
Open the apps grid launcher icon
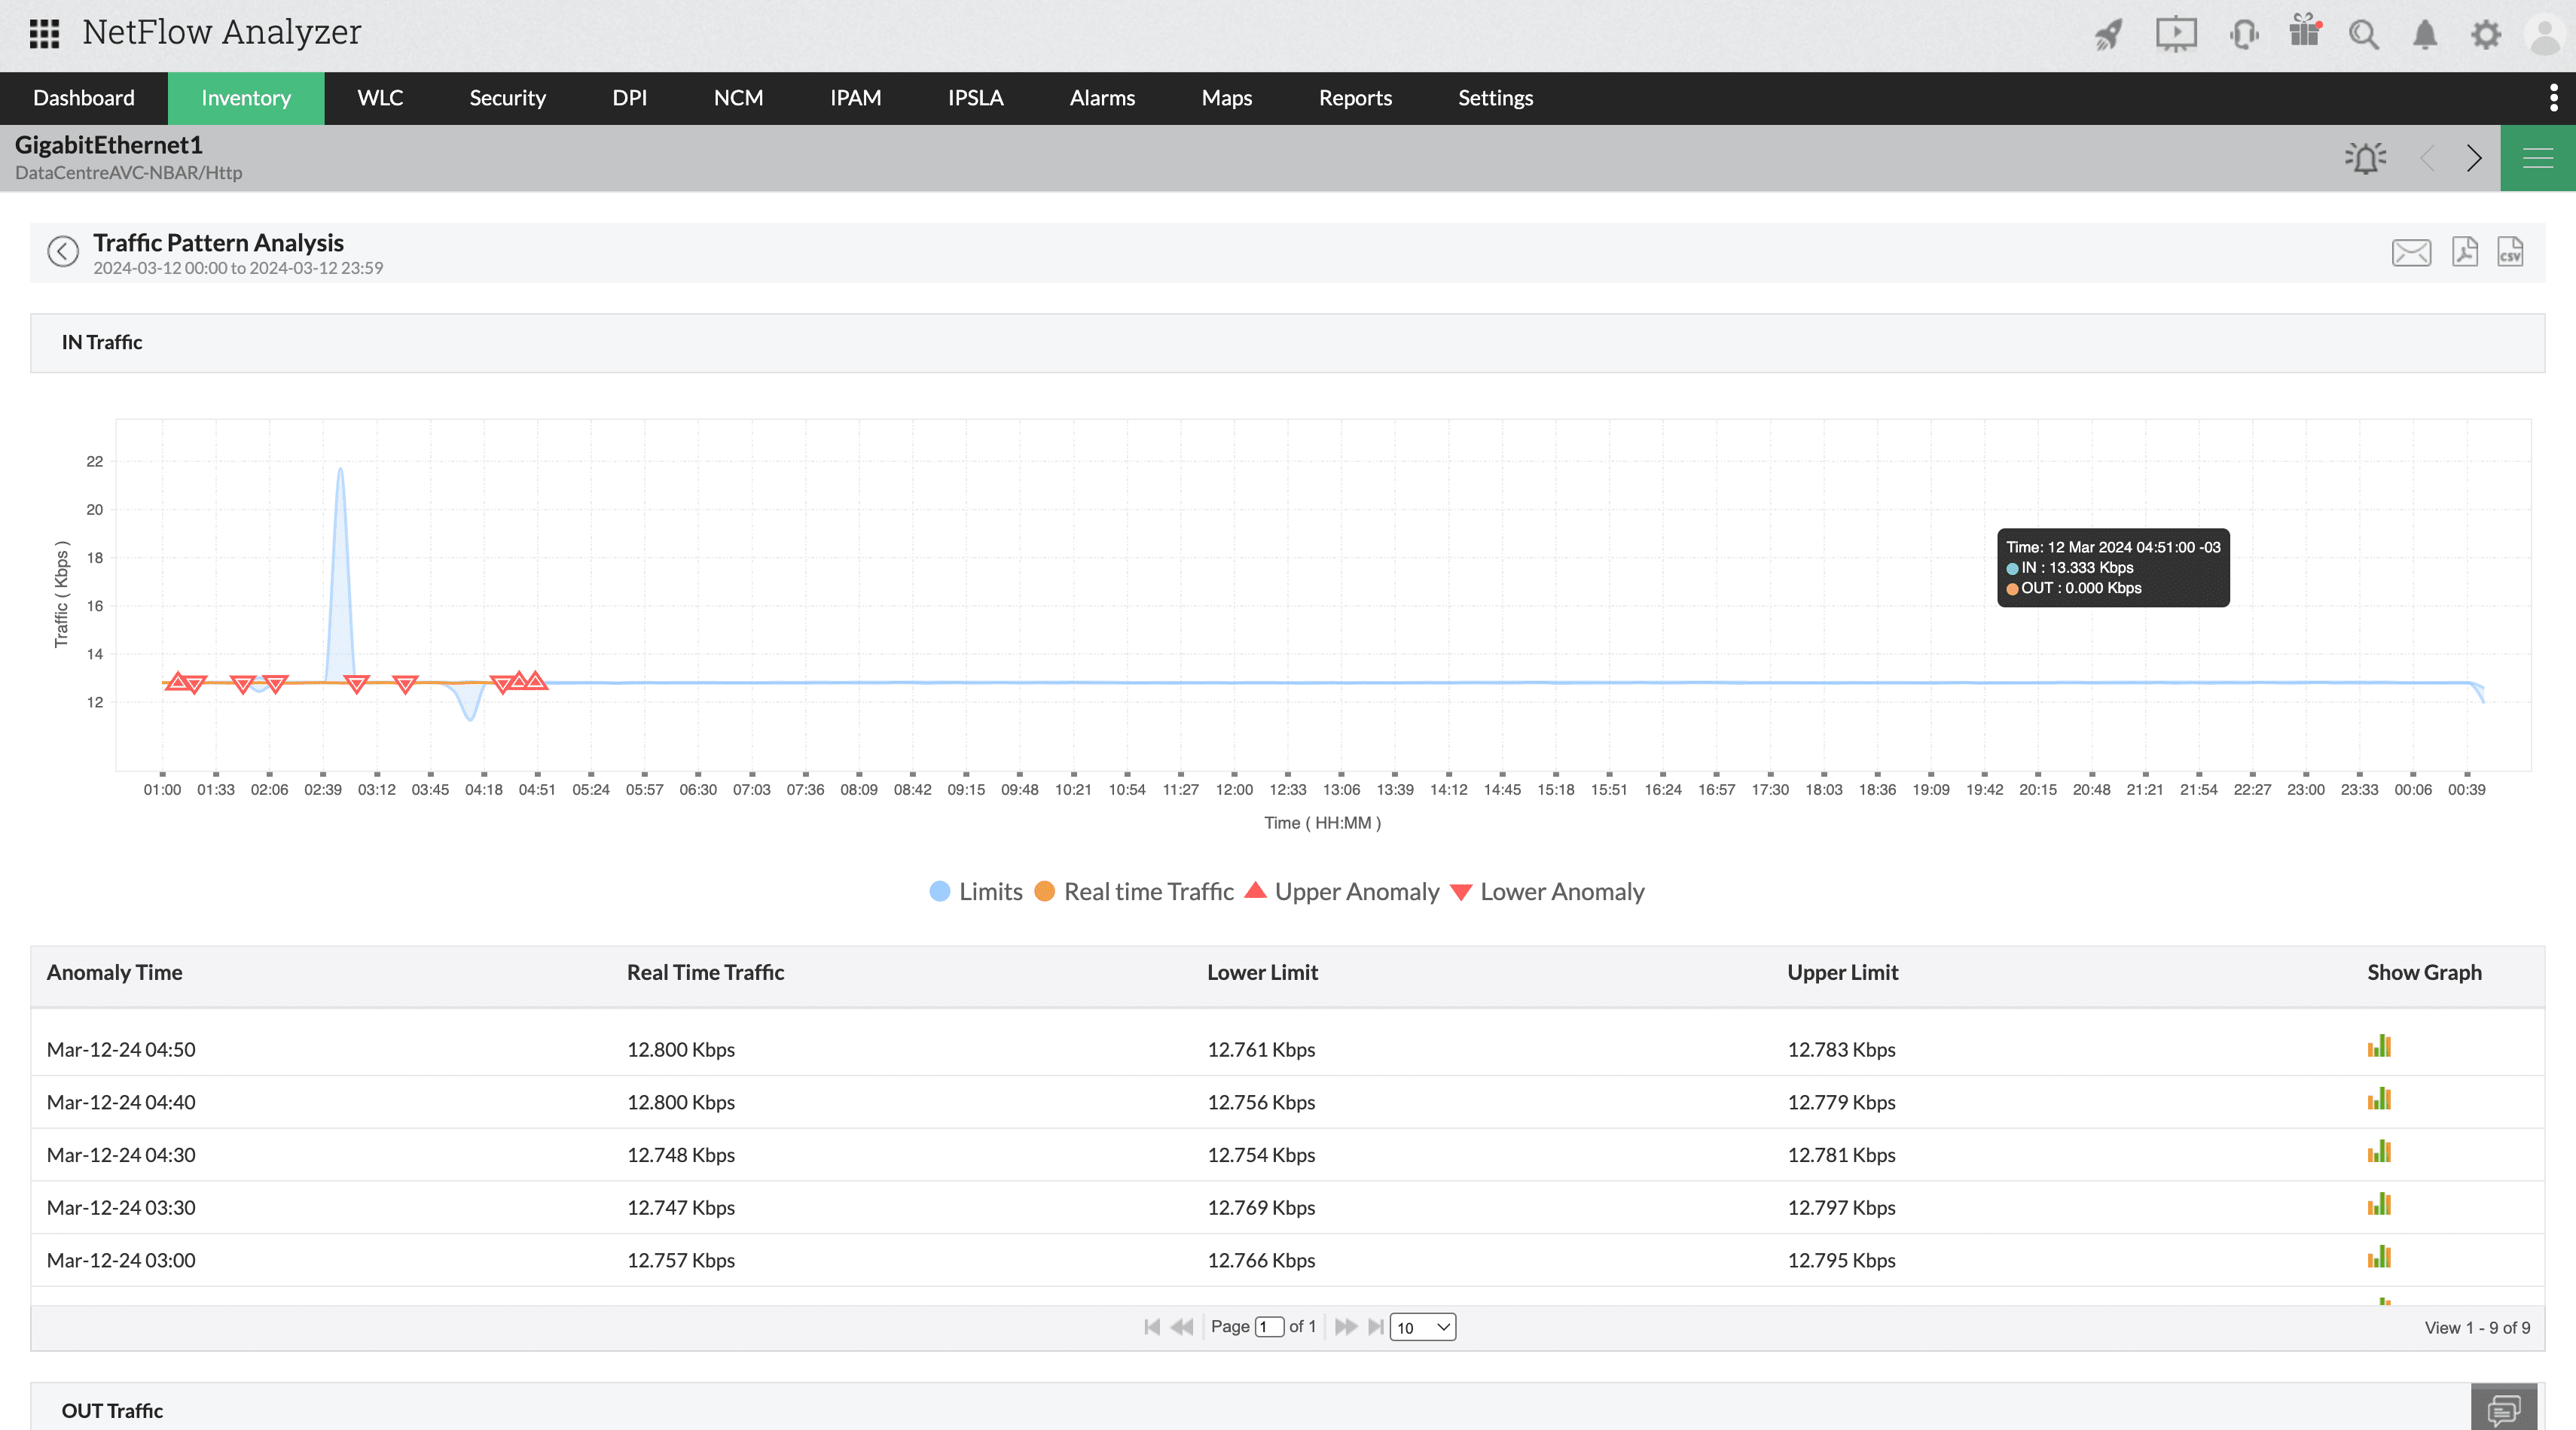(44, 33)
